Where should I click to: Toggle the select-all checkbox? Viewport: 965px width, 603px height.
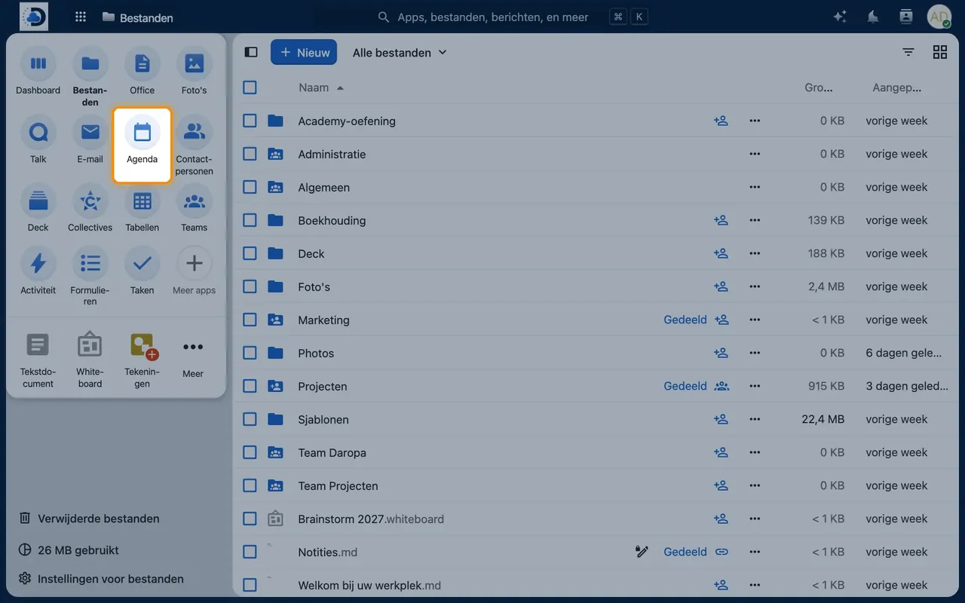coord(250,87)
